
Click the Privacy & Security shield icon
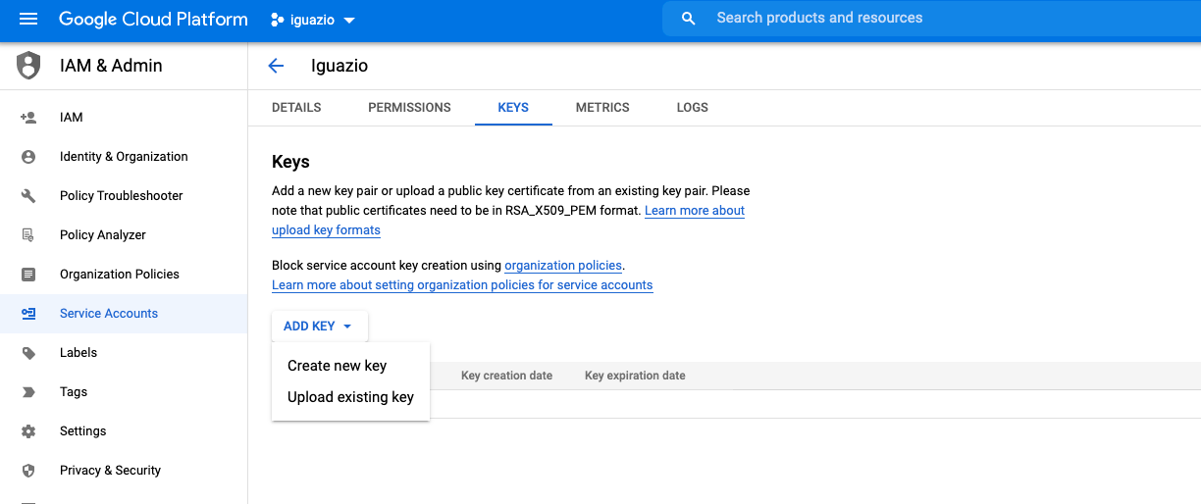28,471
